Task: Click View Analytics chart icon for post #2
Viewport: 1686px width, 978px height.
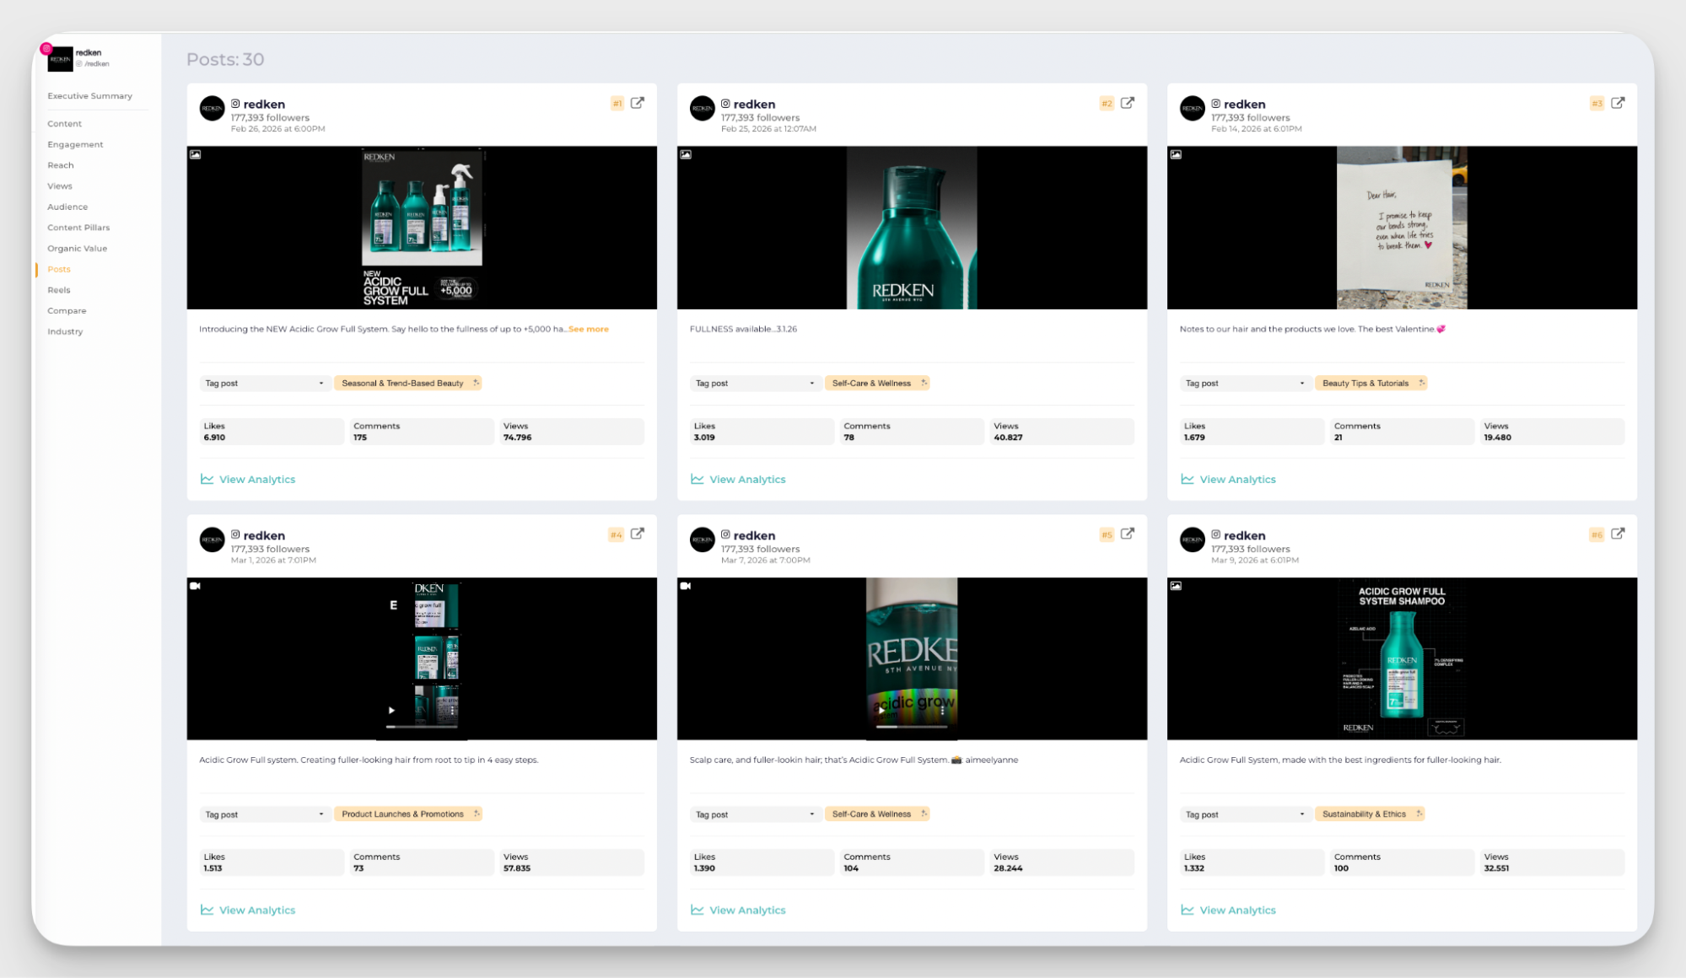Action: 698,479
